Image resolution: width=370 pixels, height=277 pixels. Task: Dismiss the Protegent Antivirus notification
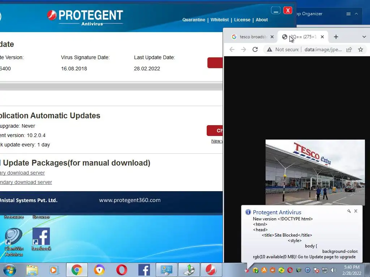(x=356, y=211)
